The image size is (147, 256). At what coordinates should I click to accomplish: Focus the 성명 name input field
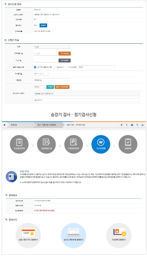[52, 47]
